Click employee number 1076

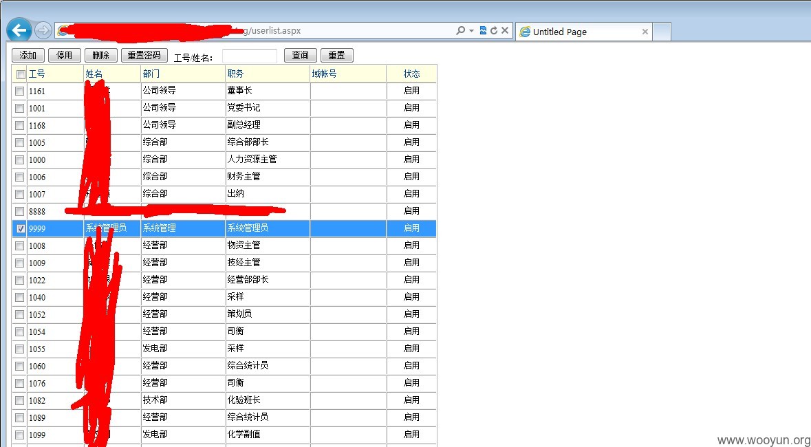click(x=37, y=383)
